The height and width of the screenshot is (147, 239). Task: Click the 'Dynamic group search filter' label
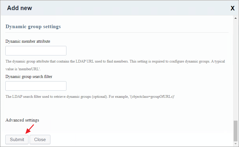29,76
